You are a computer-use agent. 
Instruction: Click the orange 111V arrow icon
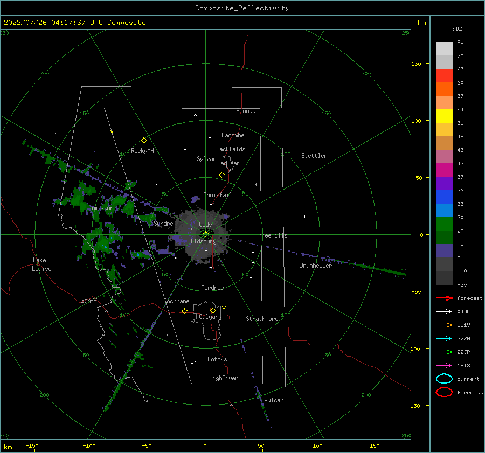pos(444,325)
